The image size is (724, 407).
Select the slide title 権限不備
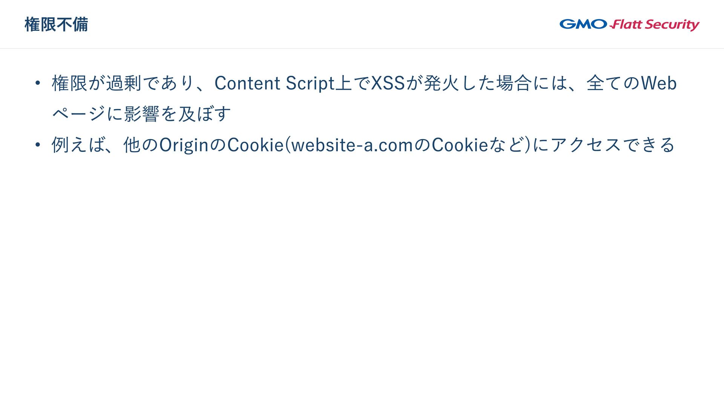pos(56,25)
